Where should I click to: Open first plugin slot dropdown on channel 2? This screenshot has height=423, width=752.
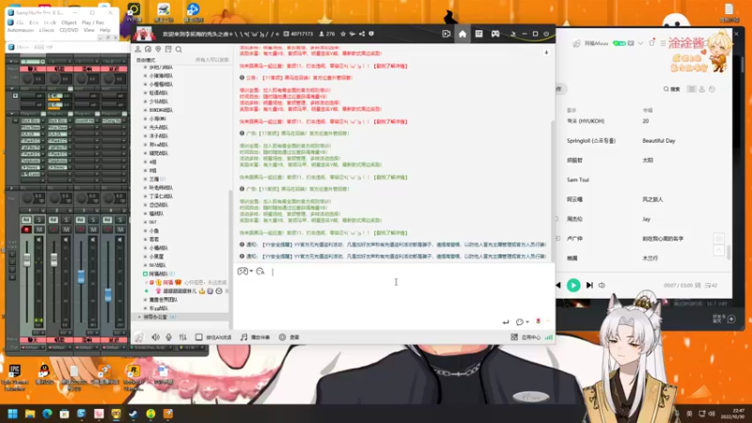pos(70,121)
